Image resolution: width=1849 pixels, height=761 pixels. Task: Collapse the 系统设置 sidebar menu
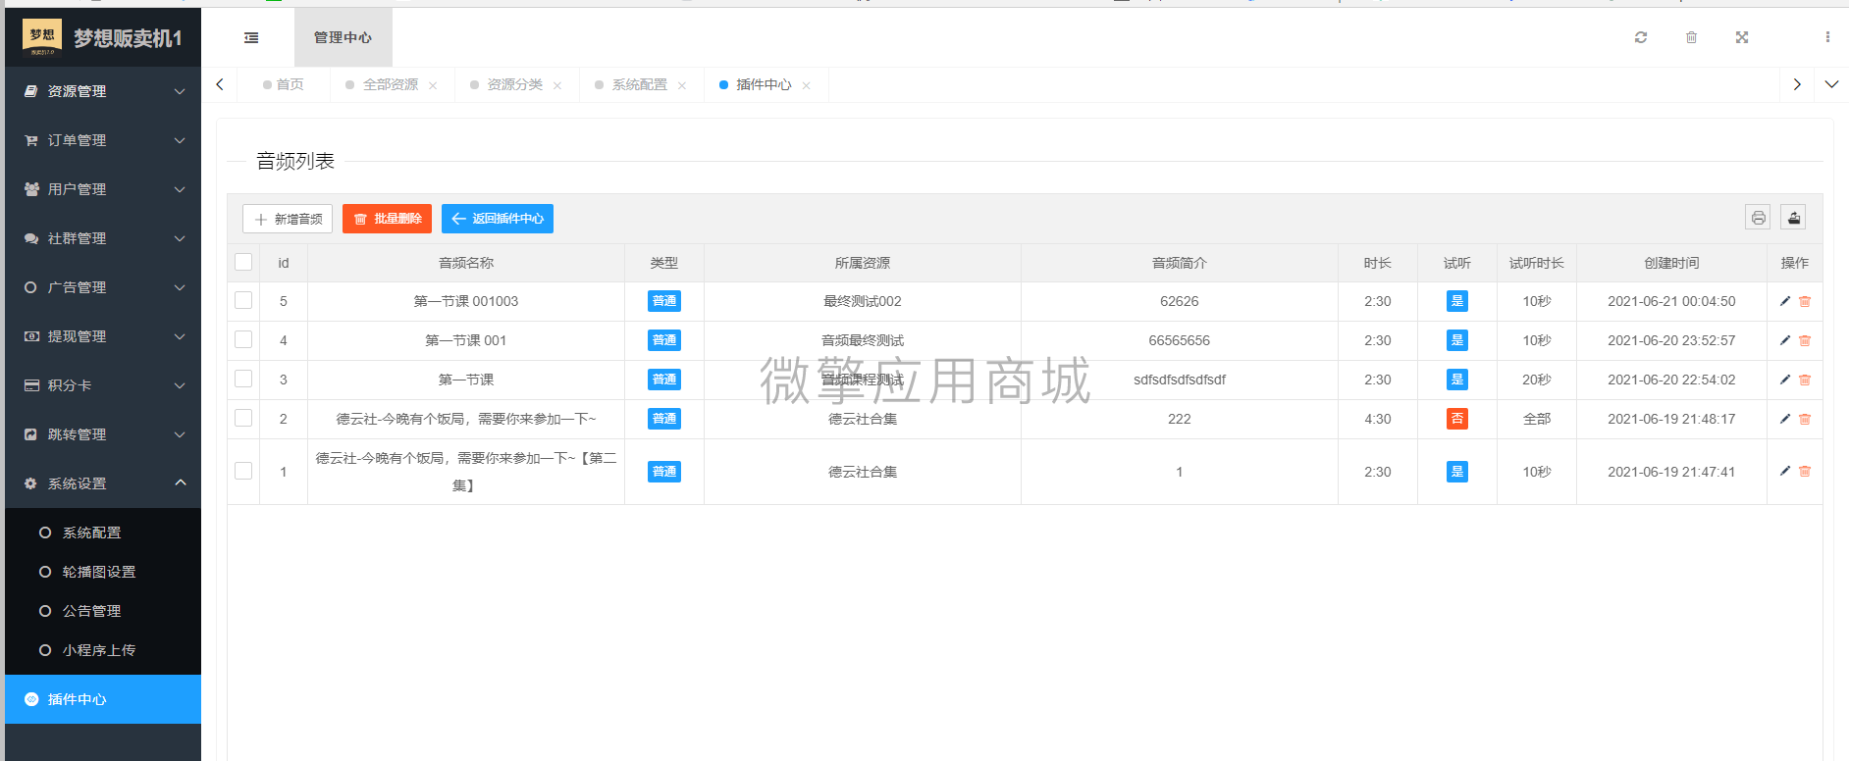click(x=103, y=483)
